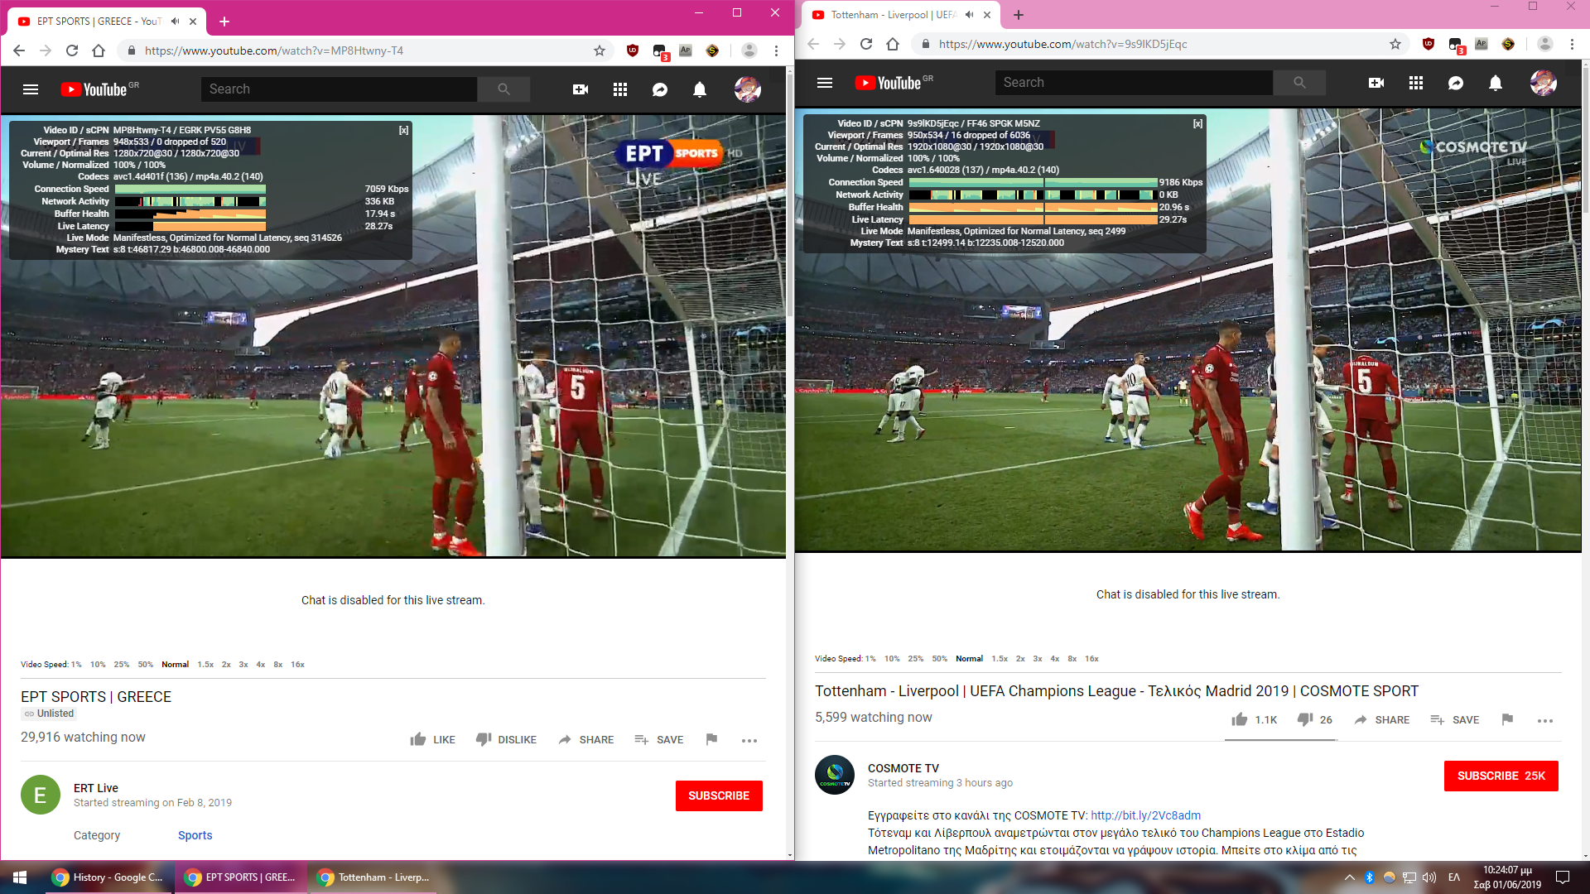Open new tab in left Chrome window
The width and height of the screenshot is (1590, 894).
pos(224,22)
